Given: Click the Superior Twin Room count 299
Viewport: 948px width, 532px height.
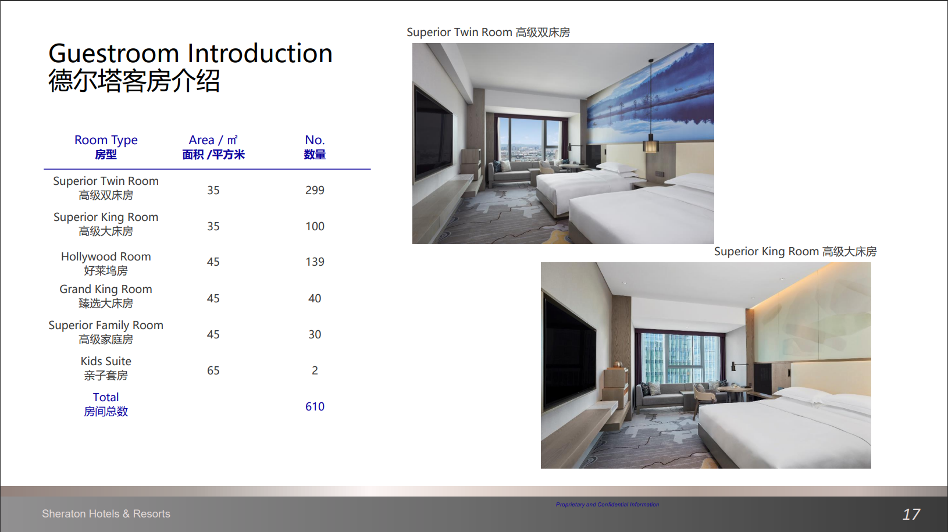Looking at the screenshot, I should click(315, 190).
